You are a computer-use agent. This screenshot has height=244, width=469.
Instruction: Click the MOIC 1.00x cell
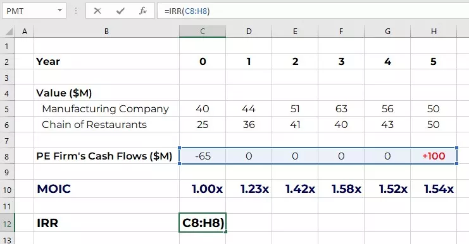(x=203, y=189)
